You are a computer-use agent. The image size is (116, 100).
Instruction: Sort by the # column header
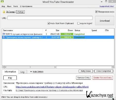click(x=46, y=30)
